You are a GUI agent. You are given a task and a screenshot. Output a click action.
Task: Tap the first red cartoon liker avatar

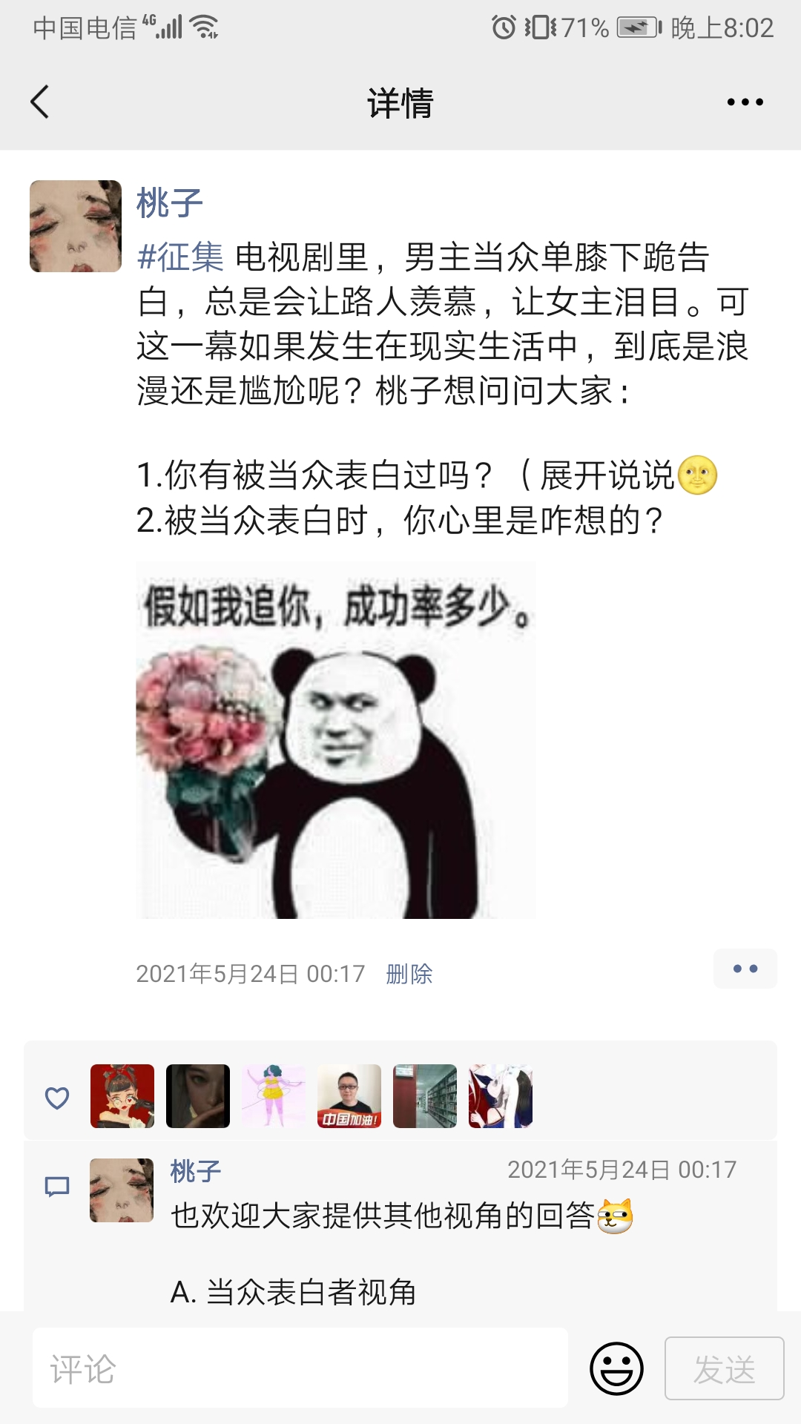[122, 1096]
